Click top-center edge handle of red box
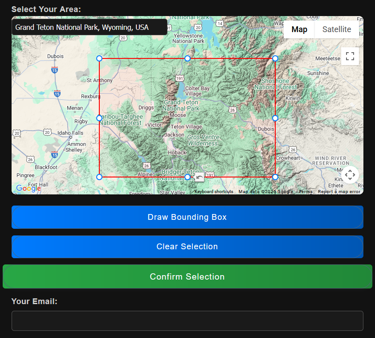Viewport: 375px width, 338px height. [187, 58]
